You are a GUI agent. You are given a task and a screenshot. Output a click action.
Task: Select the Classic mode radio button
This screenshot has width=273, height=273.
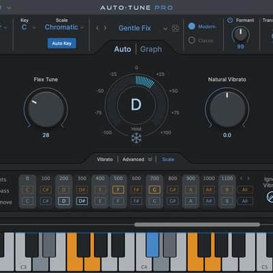click(192, 40)
